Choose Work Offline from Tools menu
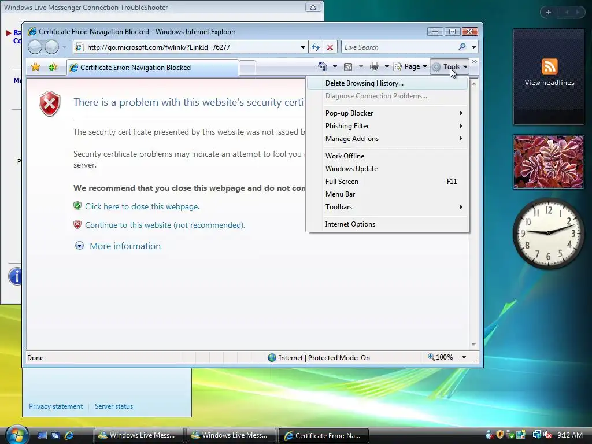The image size is (592, 444). pos(387,156)
